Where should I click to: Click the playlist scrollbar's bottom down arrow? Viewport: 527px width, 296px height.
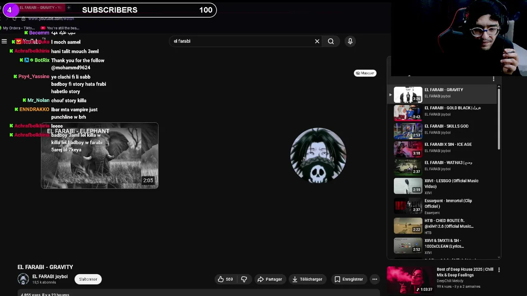pos(499,257)
